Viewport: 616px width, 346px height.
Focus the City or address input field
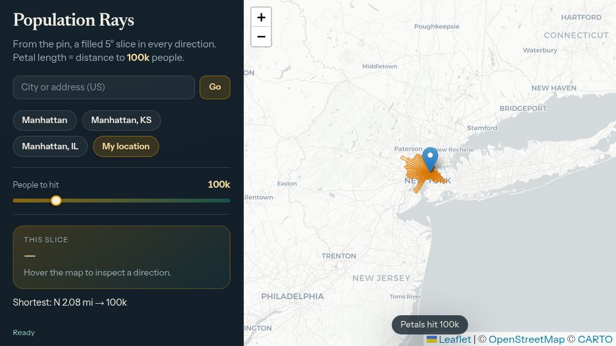point(104,87)
